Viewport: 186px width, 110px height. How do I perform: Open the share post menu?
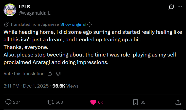pos(178,102)
